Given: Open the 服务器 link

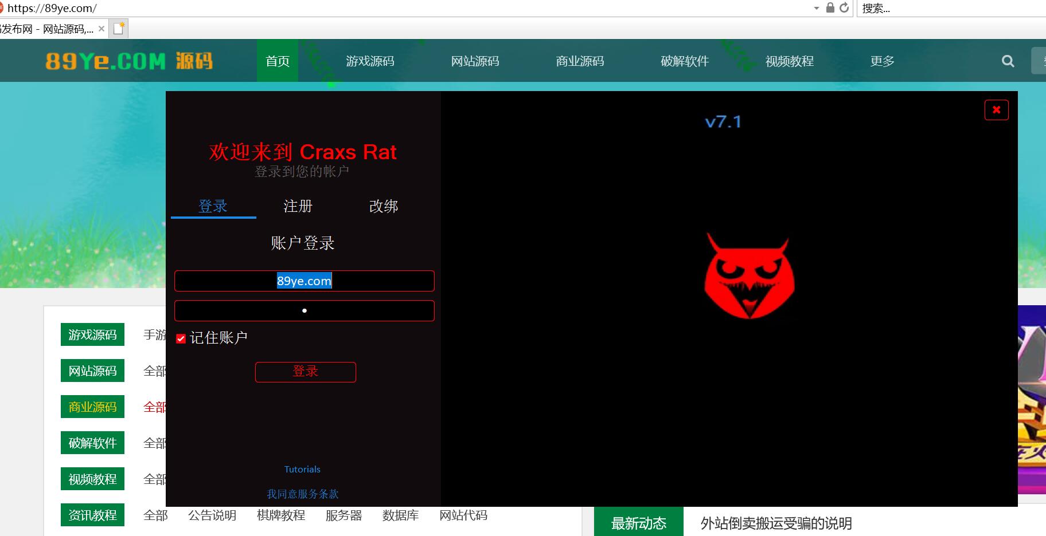Looking at the screenshot, I should point(344,515).
